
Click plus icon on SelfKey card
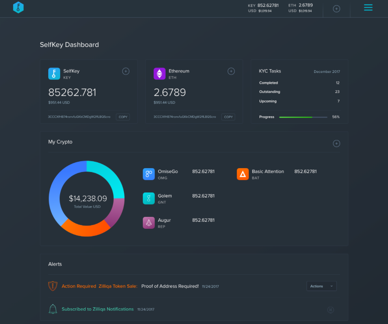point(126,71)
